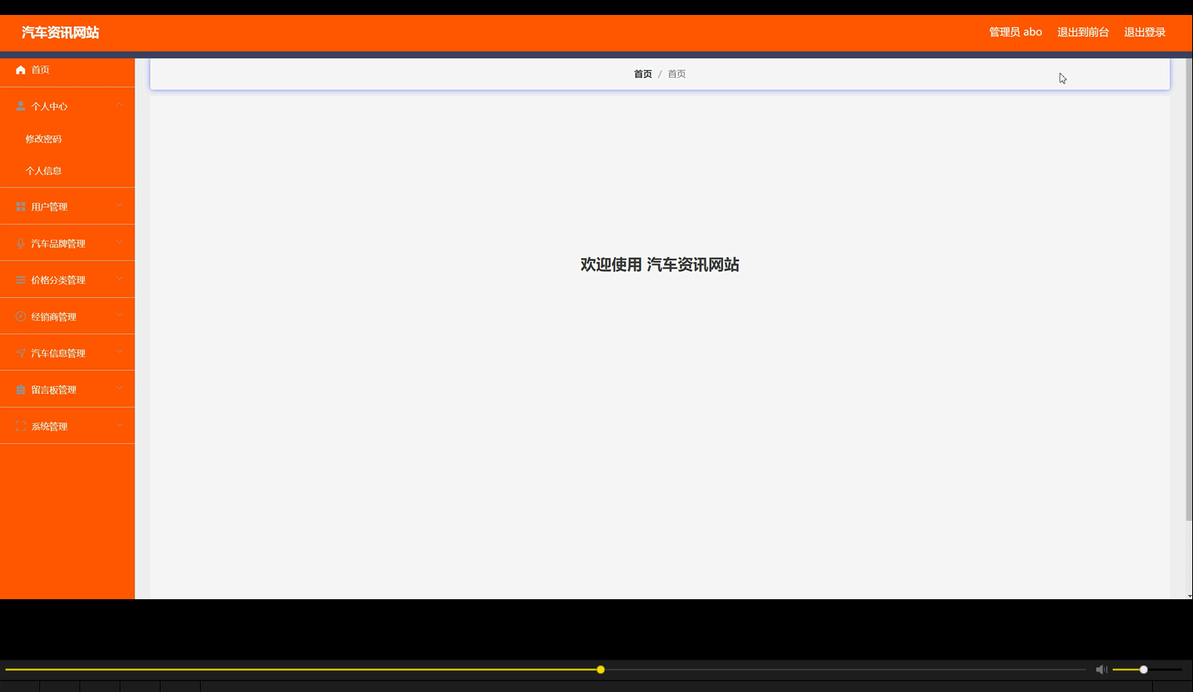Expand the 用户管理 dropdown chevron

119,206
